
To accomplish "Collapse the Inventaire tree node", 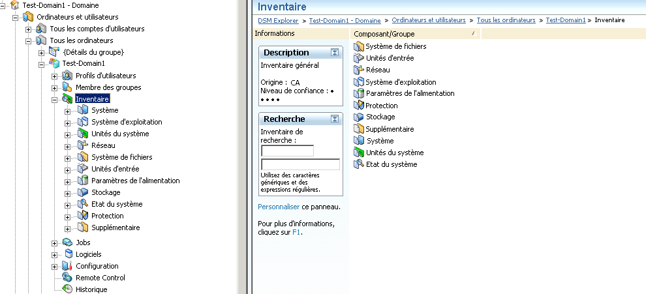I will [54, 100].
